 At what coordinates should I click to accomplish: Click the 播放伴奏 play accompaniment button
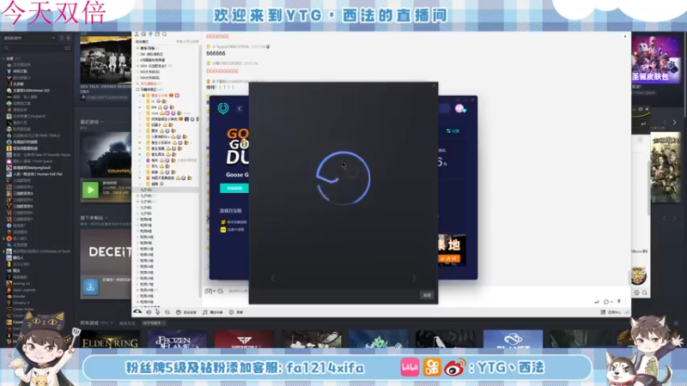[212, 312]
